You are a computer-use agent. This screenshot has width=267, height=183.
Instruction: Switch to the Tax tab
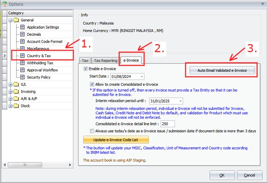coord(85,61)
